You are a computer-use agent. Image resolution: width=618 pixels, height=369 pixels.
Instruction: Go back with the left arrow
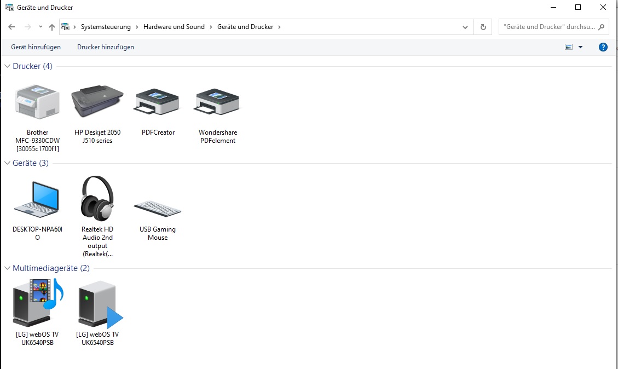(x=11, y=27)
